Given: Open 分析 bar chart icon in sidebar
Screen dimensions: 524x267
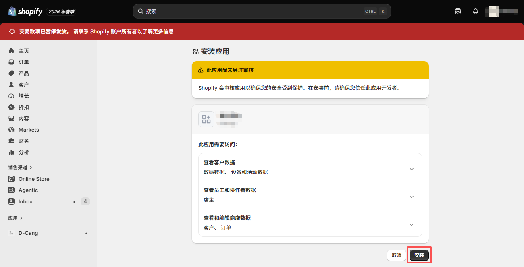Looking at the screenshot, I should [x=11, y=152].
